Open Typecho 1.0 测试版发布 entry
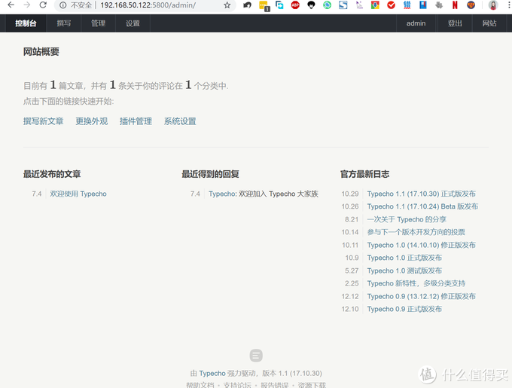The height and width of the screenshot is (388, 512). (x=404, y=270)
